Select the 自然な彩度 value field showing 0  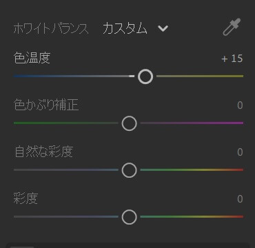(240, 152)
